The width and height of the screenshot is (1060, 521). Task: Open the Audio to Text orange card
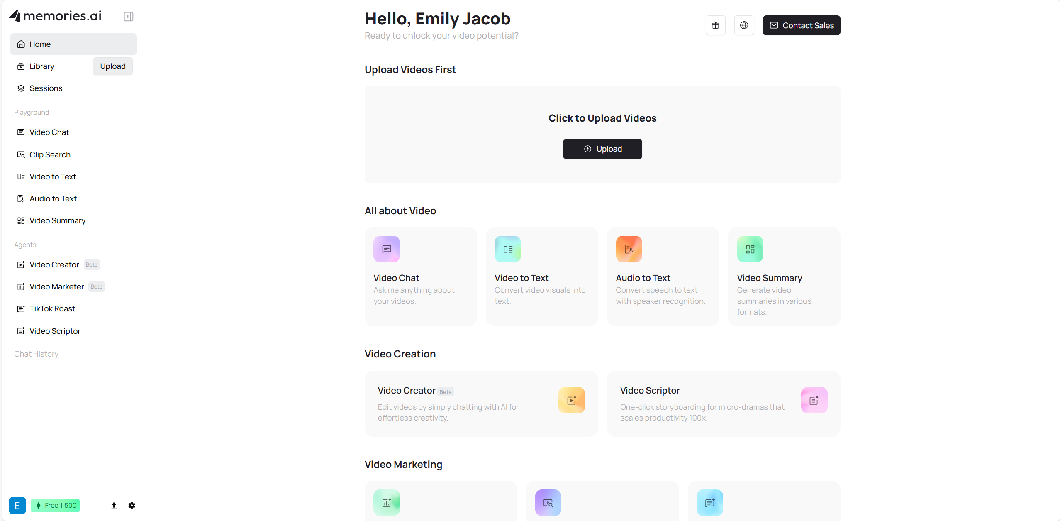(663, 276)
